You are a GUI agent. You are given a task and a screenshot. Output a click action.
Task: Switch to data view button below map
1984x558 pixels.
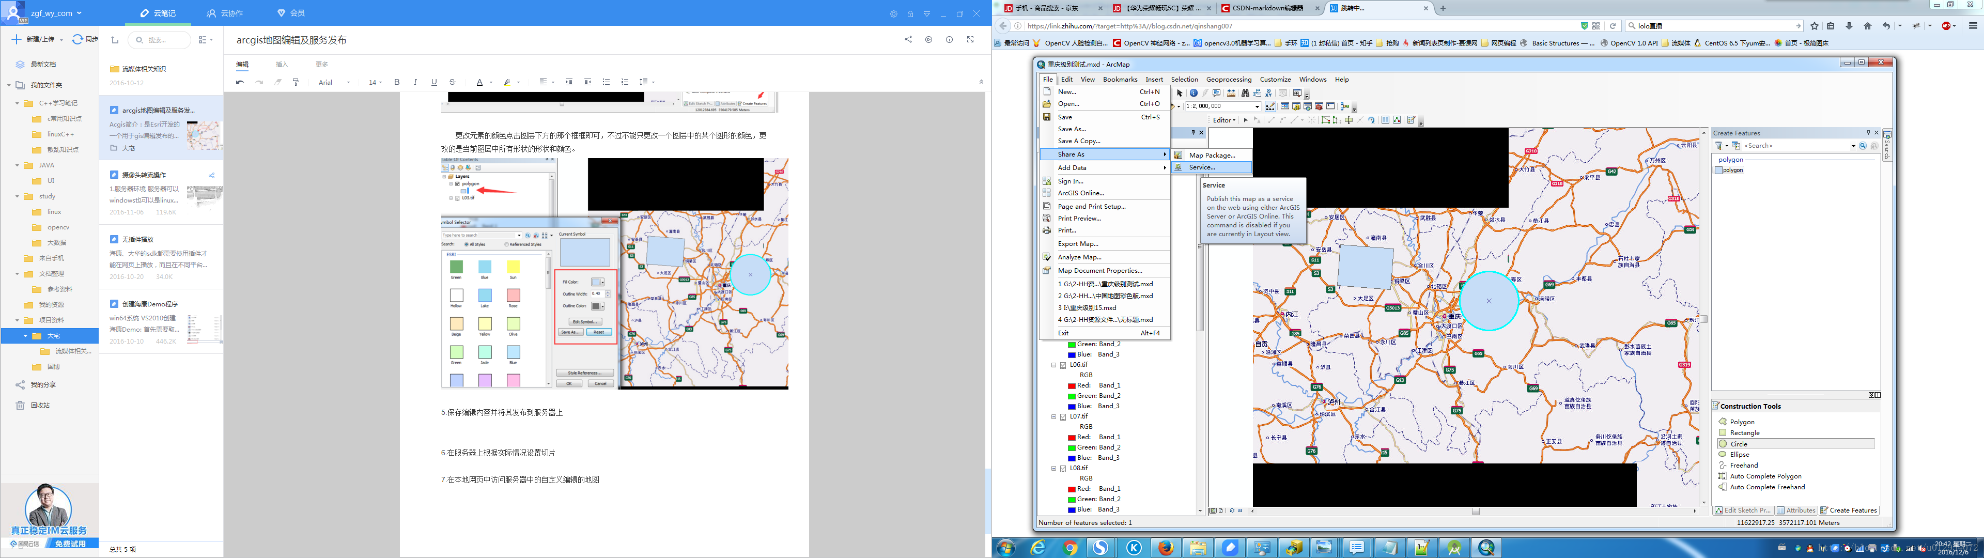pos(1212,511)
